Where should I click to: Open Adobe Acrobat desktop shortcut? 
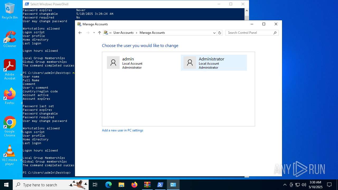point(10,69)
